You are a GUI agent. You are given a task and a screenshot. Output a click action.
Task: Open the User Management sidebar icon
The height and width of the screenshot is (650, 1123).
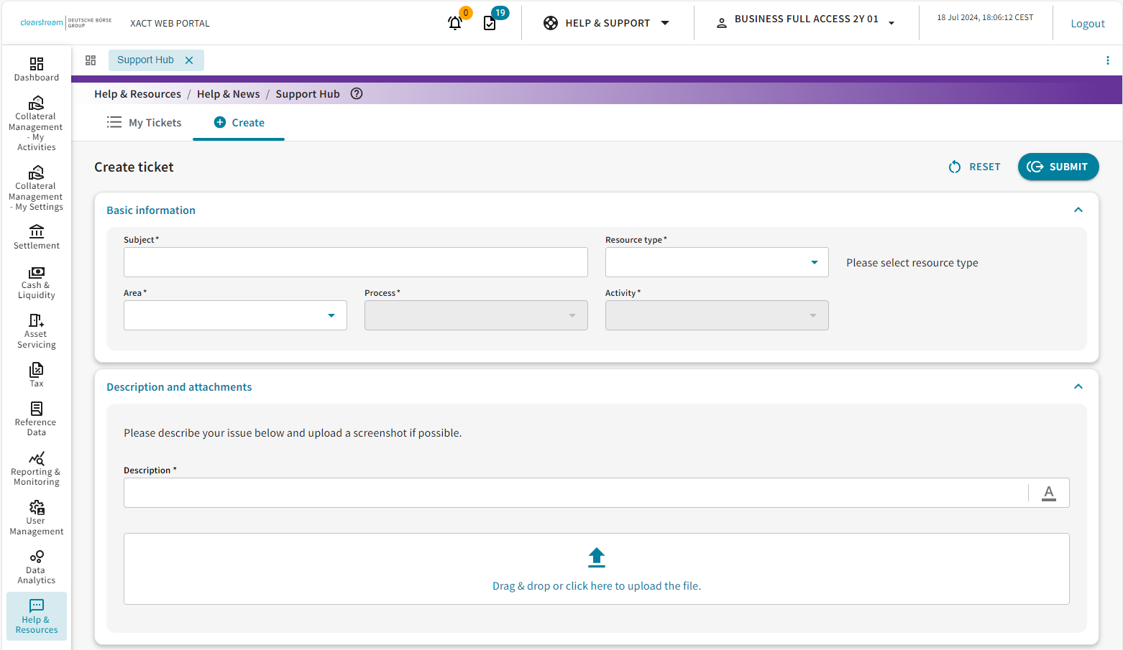point(36,517)
